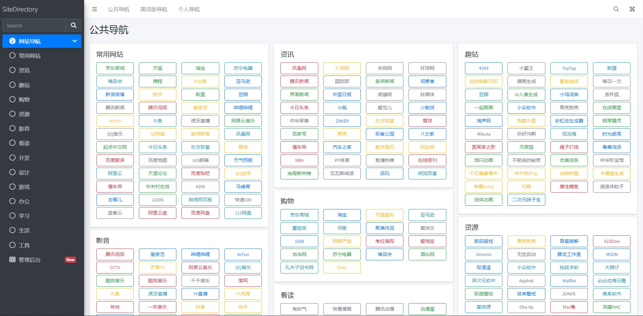The height and width of the screenshot is (316, 643).
Task: Open CCTV in 影音
Action: 115,267
